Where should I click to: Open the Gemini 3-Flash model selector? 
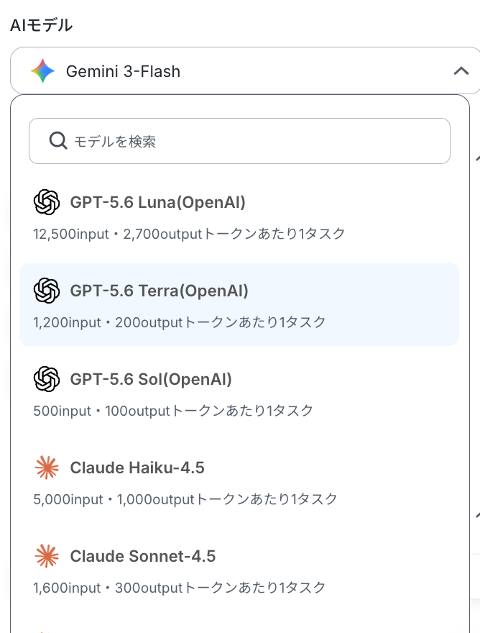(x=245, y=71)
